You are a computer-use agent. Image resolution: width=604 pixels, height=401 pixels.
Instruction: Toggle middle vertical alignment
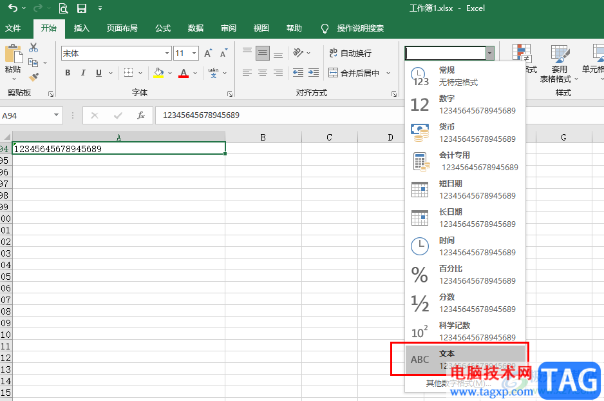click(x=263, y=54)
